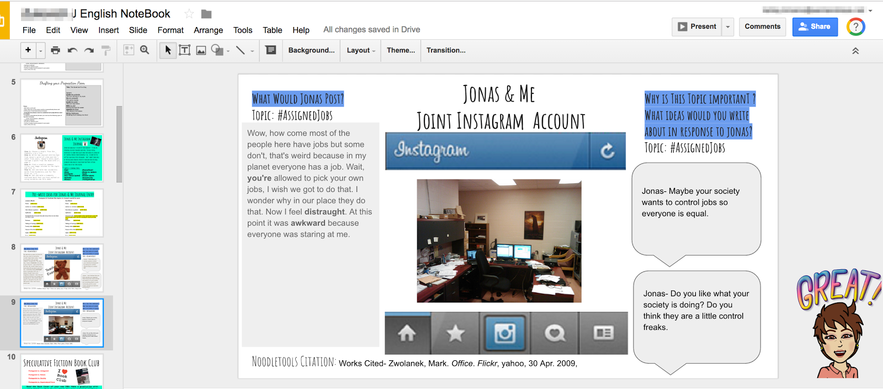Screen dimensions: 883x389
Task: Click the heart speech bubble icon
Action: [555, 333]
